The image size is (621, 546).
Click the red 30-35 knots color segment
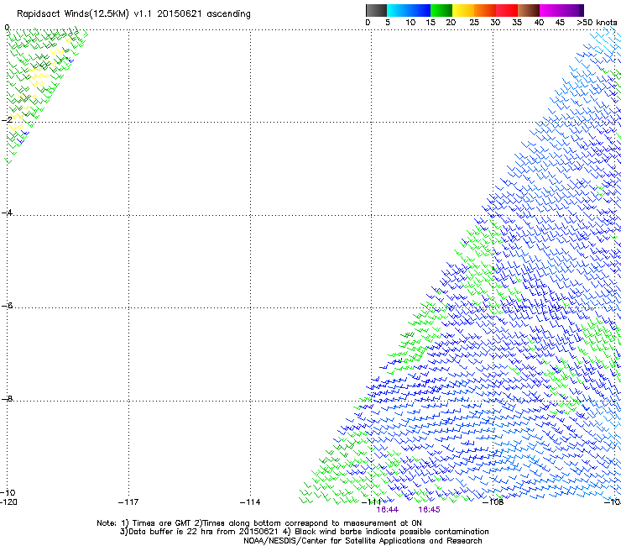click(x=507, y=10)
